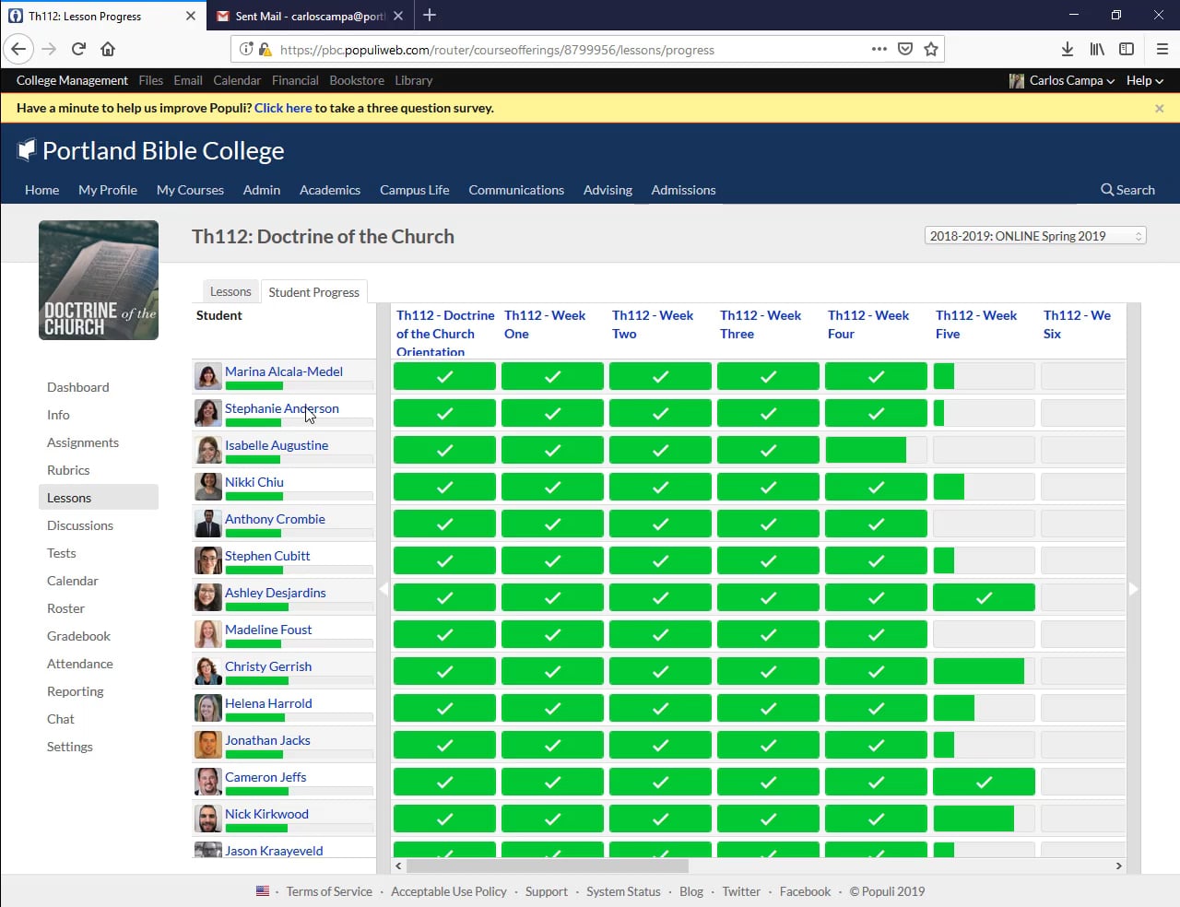Click Christy Gerrish's Week Five progress bar
This screenshot has height=907, width=1180.
pyautogui.click(x=984, y=671)
